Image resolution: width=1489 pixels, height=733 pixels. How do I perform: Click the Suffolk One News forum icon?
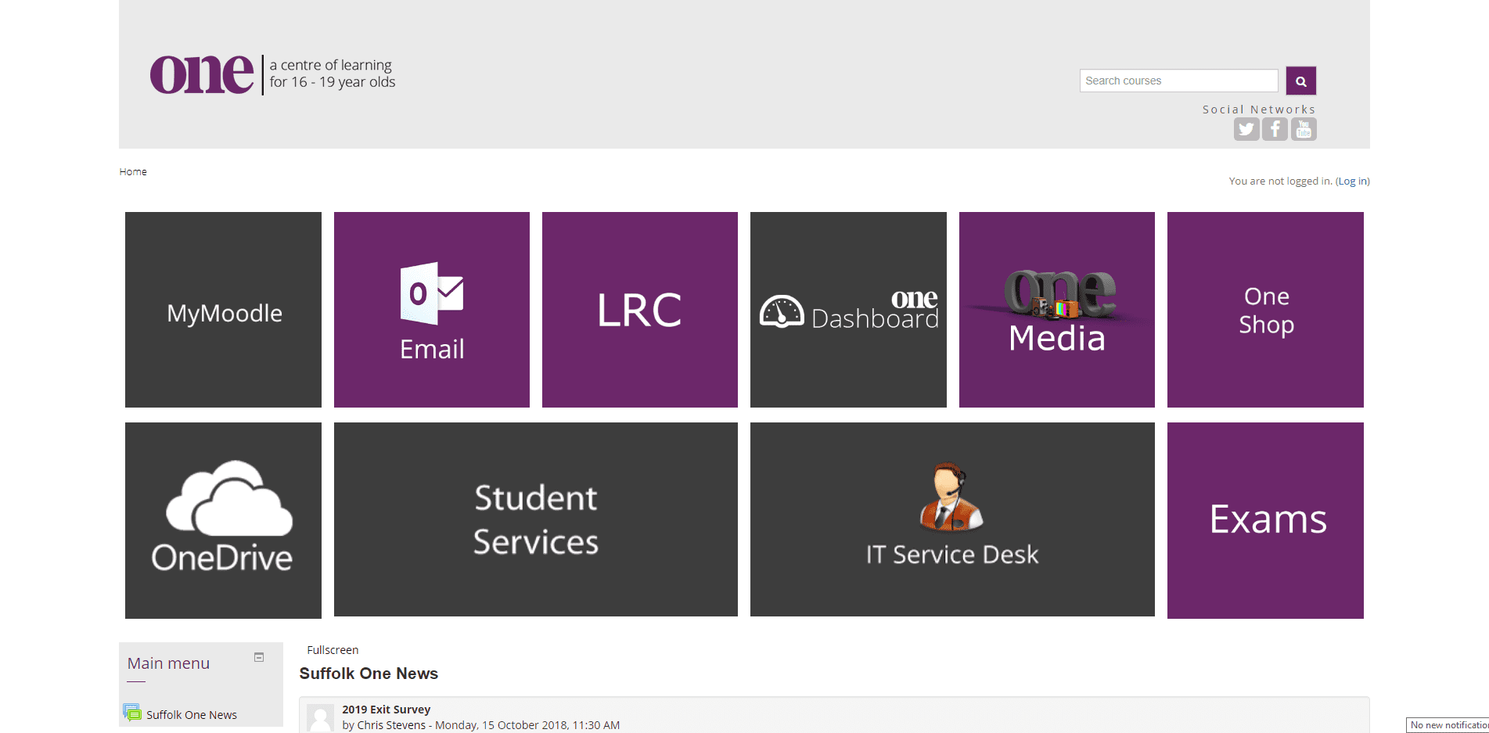click(132, 713)
